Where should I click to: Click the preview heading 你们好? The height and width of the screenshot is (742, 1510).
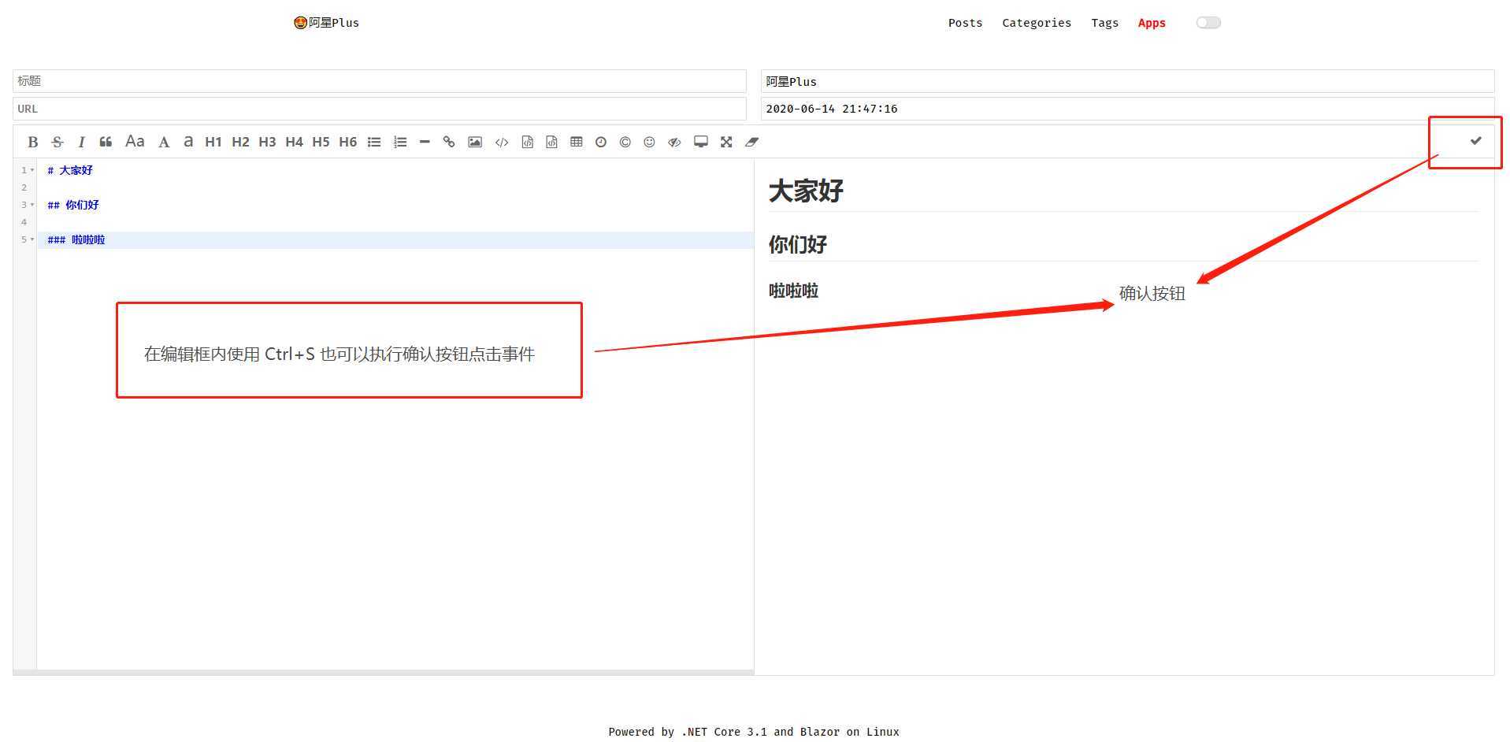click(x=797, y=244)
